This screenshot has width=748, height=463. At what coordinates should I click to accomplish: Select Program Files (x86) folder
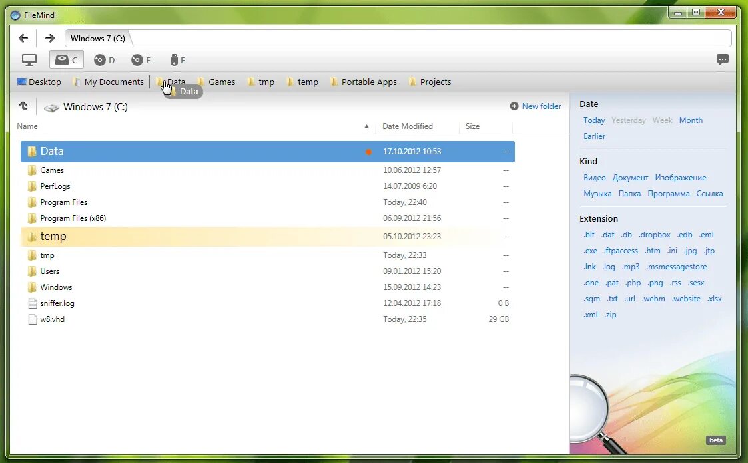tap(268, 218)
